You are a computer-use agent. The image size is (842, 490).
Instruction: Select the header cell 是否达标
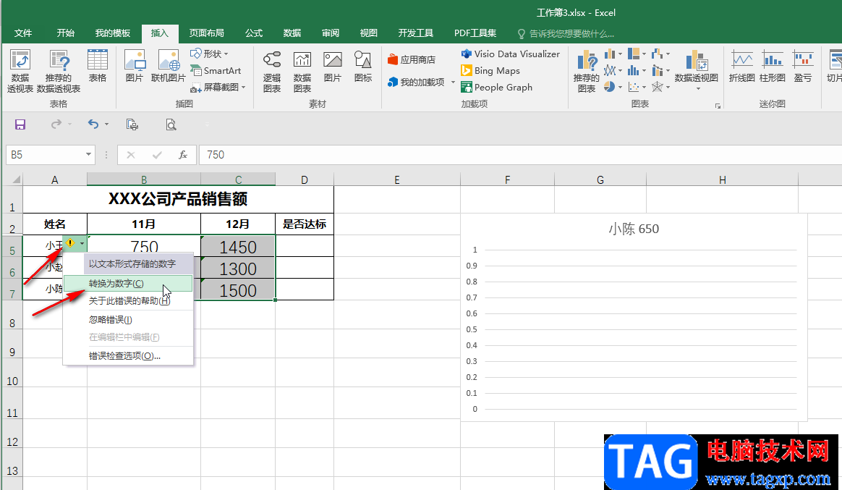(x=305, y=224)
